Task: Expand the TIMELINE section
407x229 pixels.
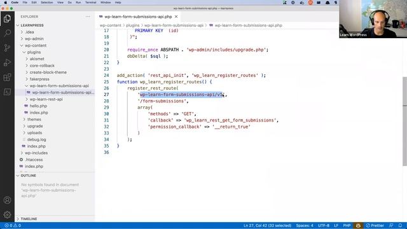Action: (x=18, y=219)
